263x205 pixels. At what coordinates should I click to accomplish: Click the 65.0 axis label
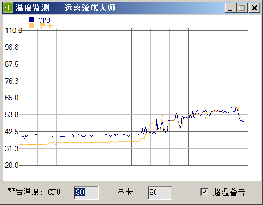pos(12,98)
